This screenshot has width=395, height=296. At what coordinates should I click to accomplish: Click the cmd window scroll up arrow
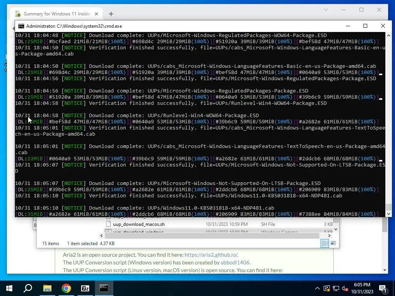389,35
